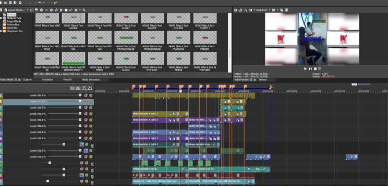
Task: Switch to the Transitions tab
Action: [x=47, y=80]
